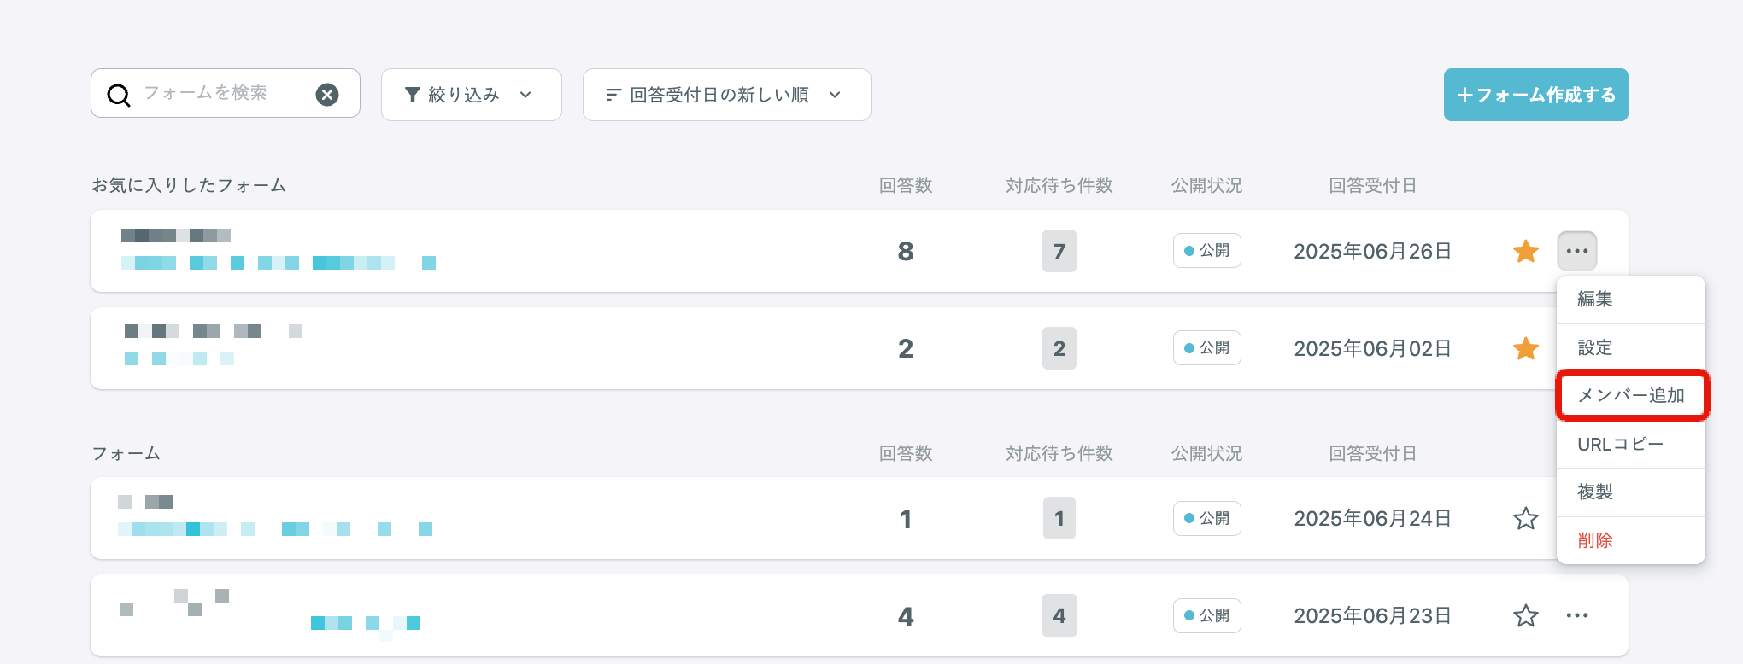Select メンバー追加 menu item
The width and height of the screenshot is (1743, 664).
1631,395
